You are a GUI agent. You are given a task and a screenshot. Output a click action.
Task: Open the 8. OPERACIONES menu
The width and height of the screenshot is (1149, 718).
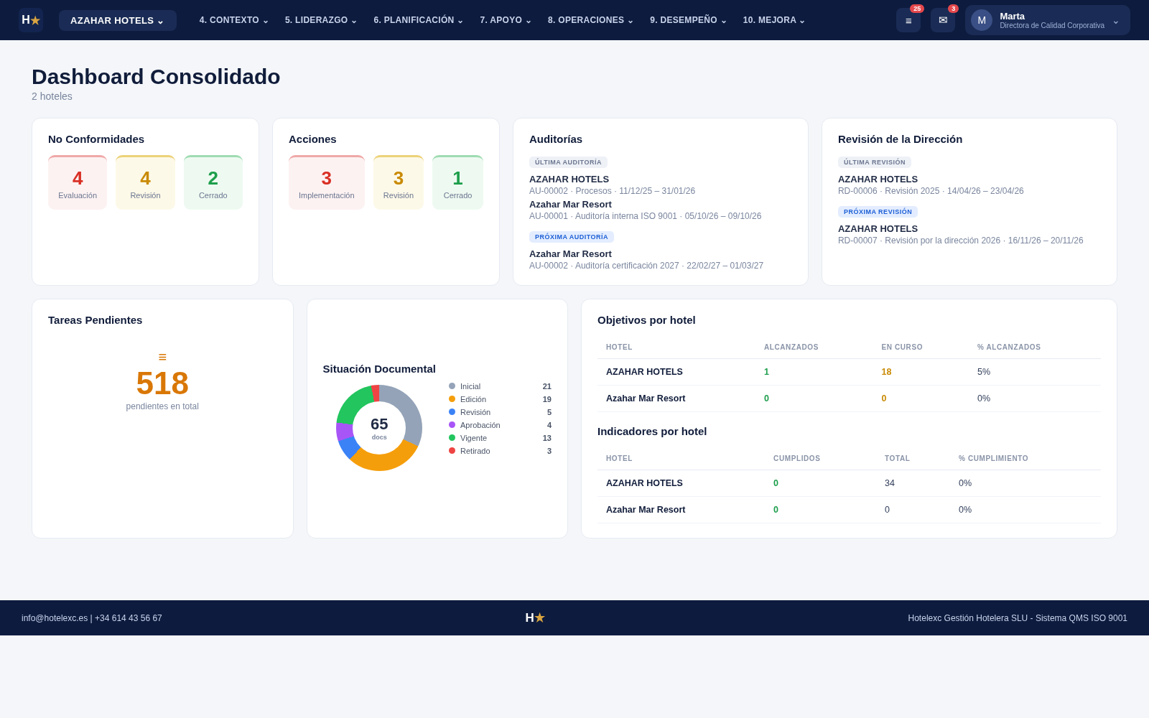[x=590, y=20]
